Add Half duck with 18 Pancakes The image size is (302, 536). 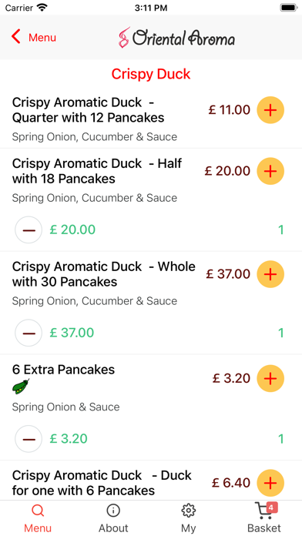pyautogui.click(x=270, y=171)
